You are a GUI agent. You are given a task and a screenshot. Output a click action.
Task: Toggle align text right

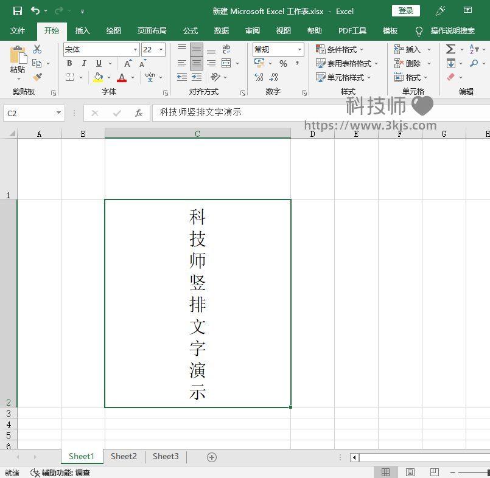(x=211, y=63)
